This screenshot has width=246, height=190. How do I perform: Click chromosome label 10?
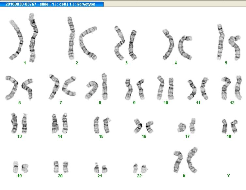tap(166, 103)
